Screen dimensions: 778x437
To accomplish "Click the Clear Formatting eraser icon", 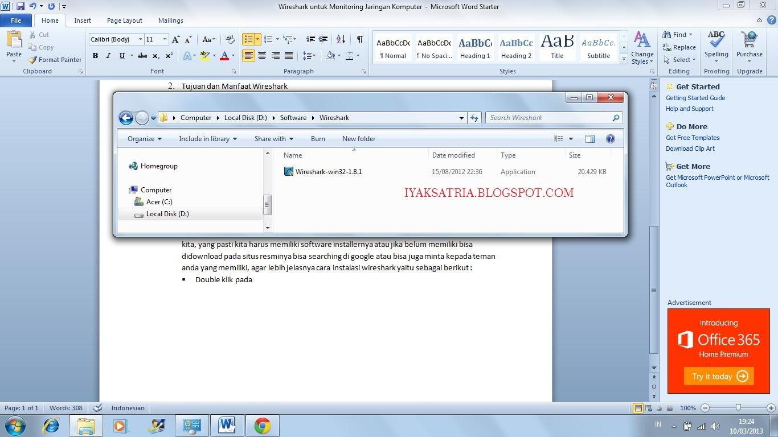I will click(x=230, y=39).
